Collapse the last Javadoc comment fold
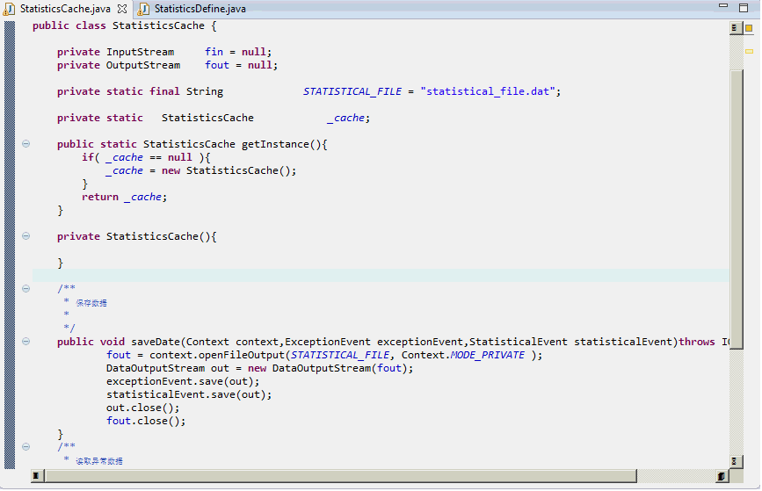The width and height of the screenshot is (762, 491). click(x=26, y=447)
